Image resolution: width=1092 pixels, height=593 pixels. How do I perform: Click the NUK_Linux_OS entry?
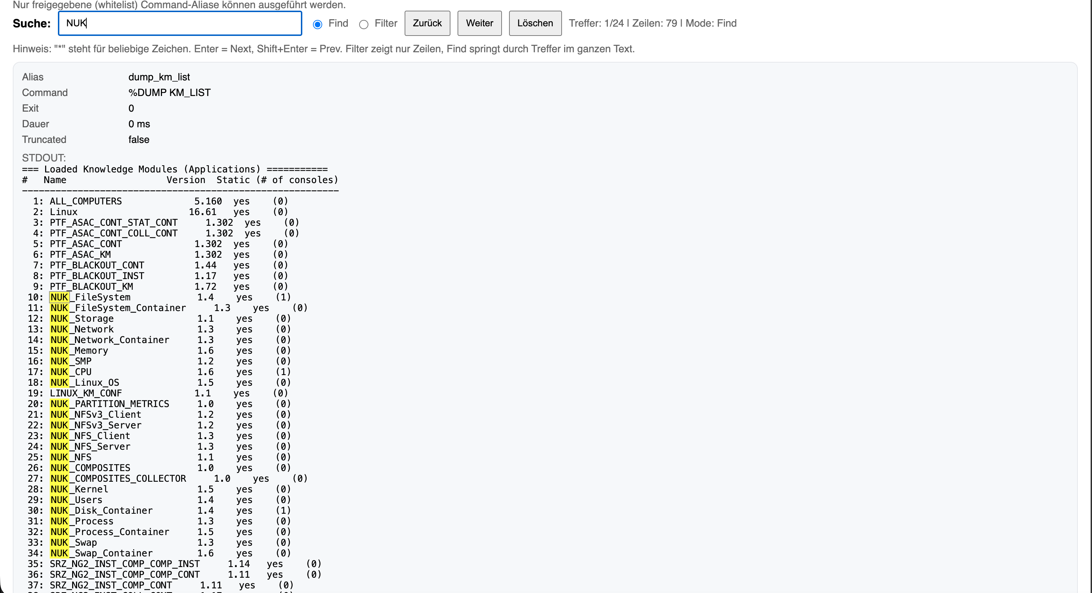click(85, 382)
